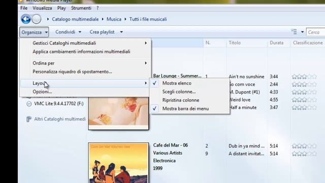
Task: Select the Half a minute track
Action: [x=243, y=107]
